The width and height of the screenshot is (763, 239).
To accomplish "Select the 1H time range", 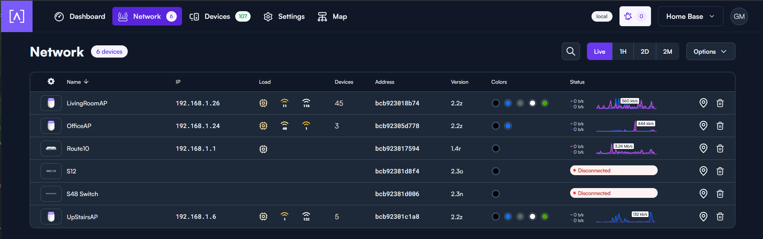I will tap(623, 51).
